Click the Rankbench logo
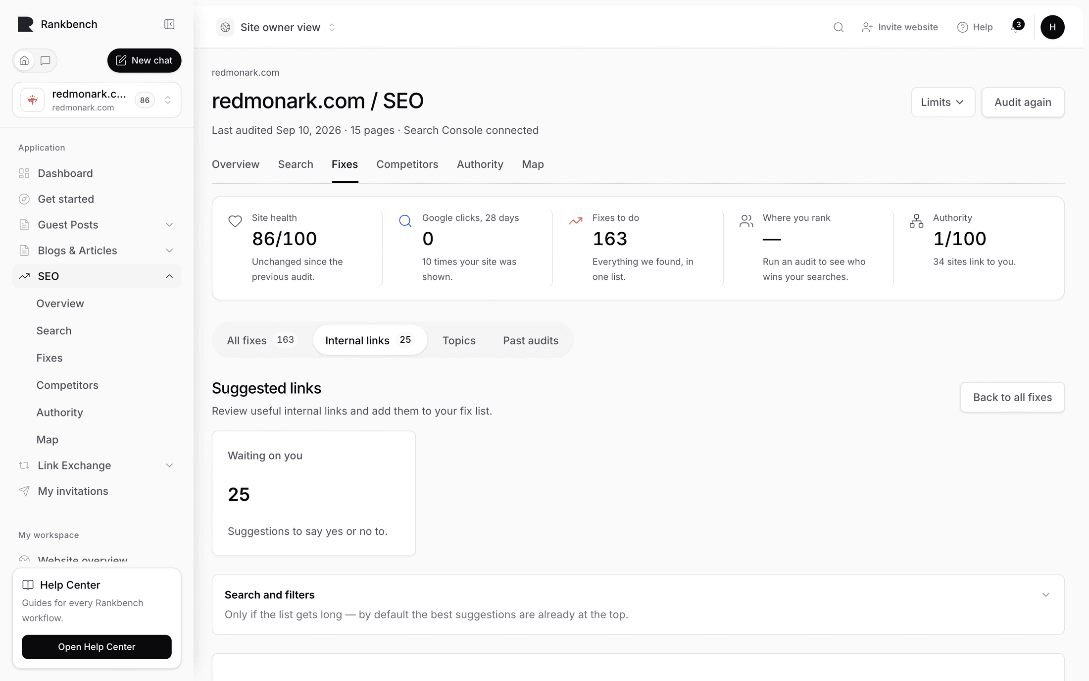 tap(26, 24)
